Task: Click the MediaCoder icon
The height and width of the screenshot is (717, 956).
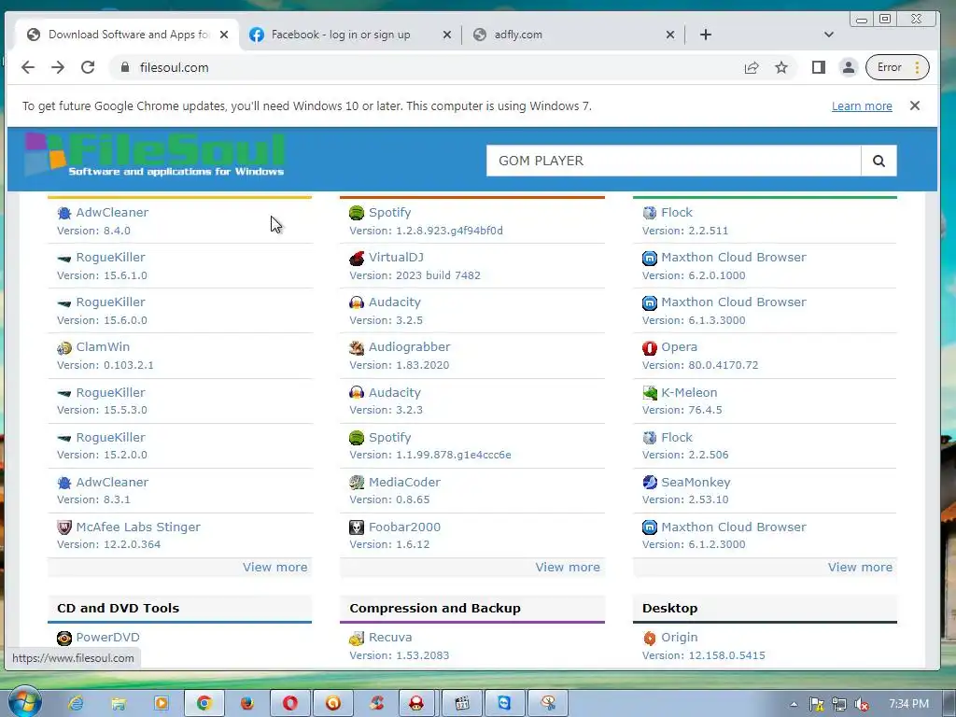Action: click(357, 483)
